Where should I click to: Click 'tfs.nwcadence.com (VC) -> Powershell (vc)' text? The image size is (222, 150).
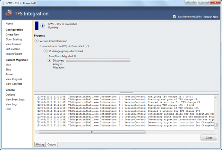(x=64, y=46)
